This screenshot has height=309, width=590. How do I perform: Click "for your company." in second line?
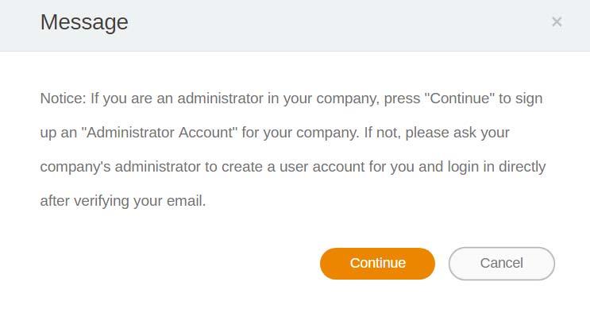coord(301,133)
